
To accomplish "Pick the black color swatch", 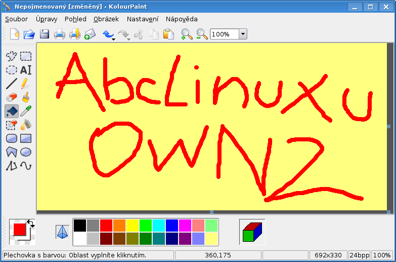I will click(x=80, y=226).
